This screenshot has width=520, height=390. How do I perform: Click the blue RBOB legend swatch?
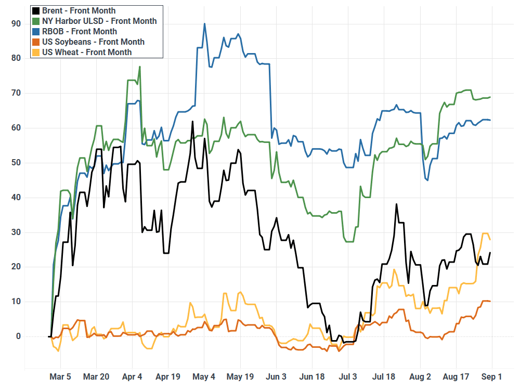[x=36, y=32]
